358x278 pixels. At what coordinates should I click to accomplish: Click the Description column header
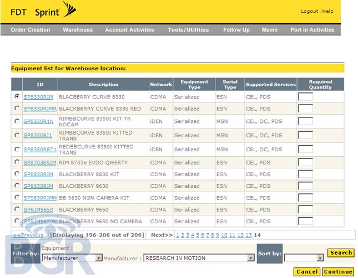[103, 84]
